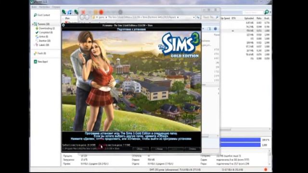The image size is (308, 173).
Task: Expand the Labels tree node arrow
Action: coord(34,45)
